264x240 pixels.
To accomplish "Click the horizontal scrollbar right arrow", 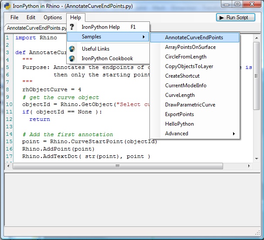I will click(249, 166).
